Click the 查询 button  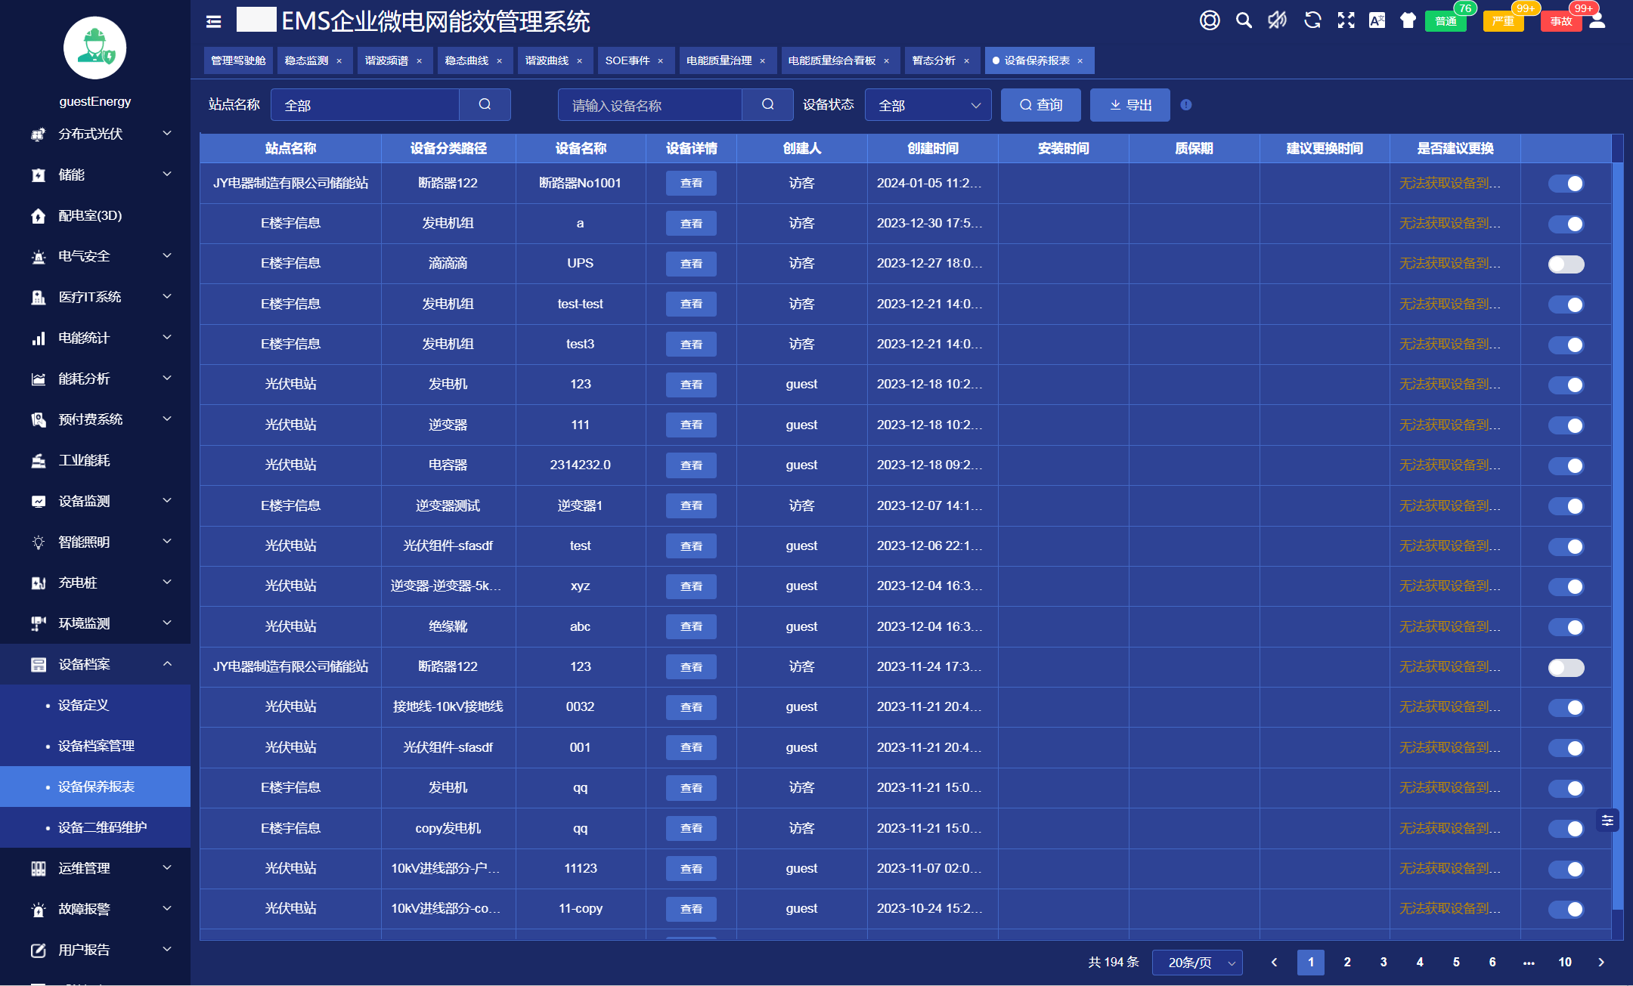1040,105
